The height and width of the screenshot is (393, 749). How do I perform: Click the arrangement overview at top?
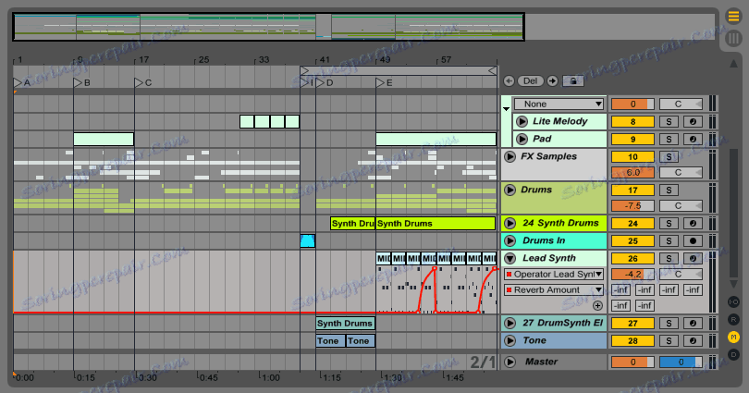click(269, 27)
